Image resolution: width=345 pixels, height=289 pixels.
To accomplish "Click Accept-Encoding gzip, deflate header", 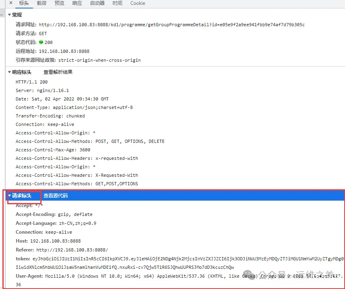I will click(x=54, y=214).
